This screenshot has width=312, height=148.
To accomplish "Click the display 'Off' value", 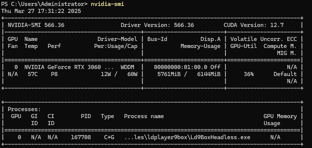I will (216, 67).
